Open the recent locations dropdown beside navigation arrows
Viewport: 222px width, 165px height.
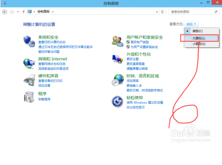(x=18, y=12)
